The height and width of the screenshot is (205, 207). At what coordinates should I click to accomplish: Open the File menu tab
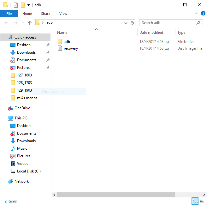[9, 14]
